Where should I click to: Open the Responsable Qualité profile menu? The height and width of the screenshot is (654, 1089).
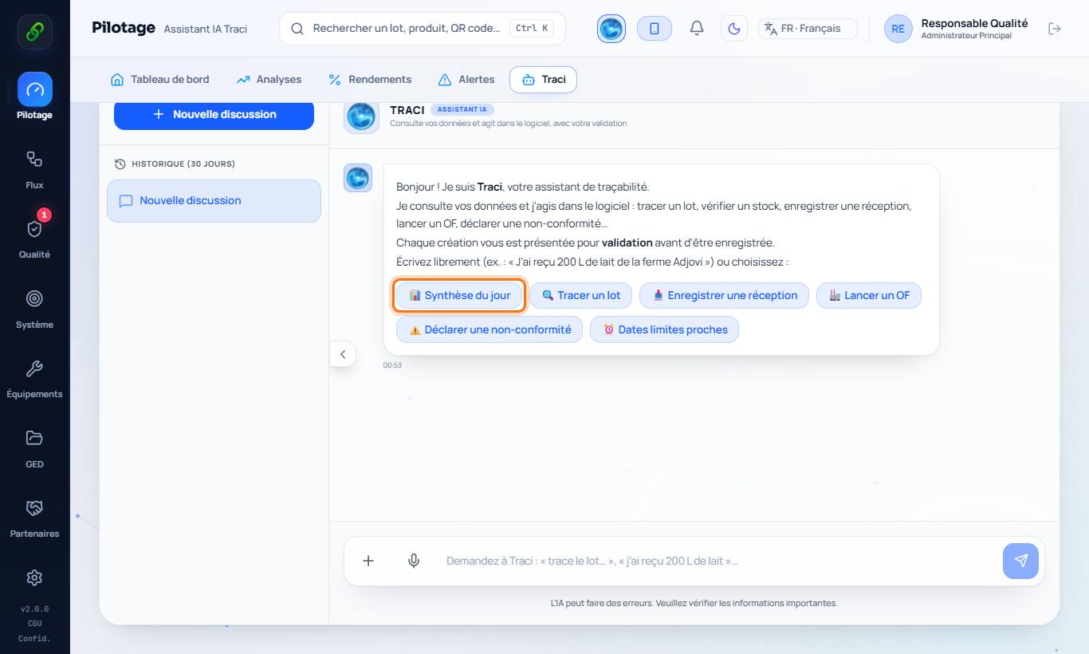point(957,29)
